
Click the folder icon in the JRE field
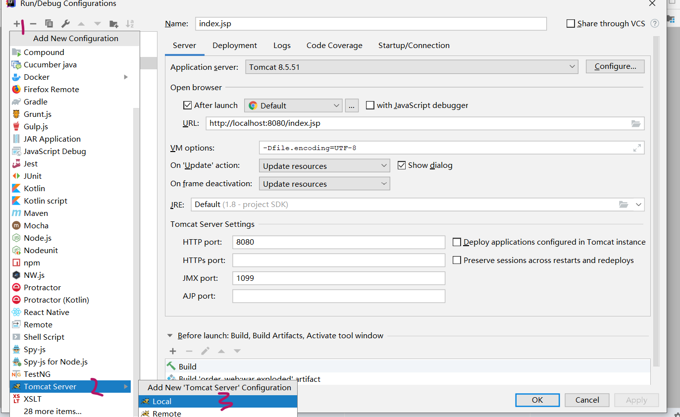click(624, 204)
